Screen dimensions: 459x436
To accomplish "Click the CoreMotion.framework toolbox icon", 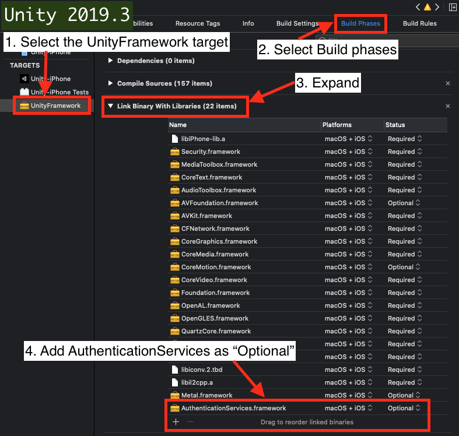I will (x=175, y=267).
